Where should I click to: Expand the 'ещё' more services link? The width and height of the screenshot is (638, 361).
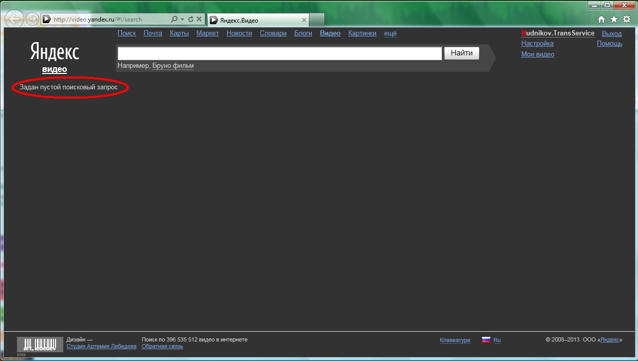point(391,33)
